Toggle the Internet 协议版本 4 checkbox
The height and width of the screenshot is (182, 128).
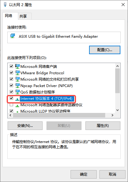[x=11, y=98]
